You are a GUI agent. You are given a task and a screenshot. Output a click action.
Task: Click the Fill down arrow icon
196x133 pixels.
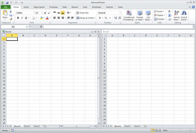(x=169, y=15)
